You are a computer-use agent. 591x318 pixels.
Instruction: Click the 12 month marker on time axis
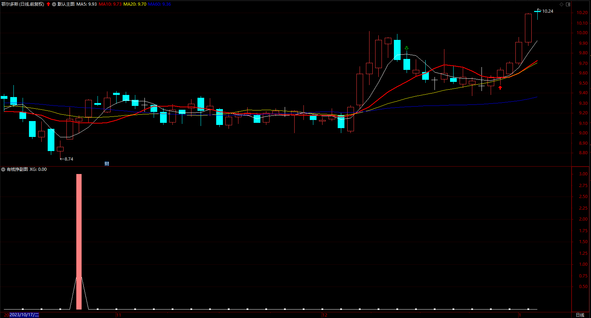click(x=325, y=315)
